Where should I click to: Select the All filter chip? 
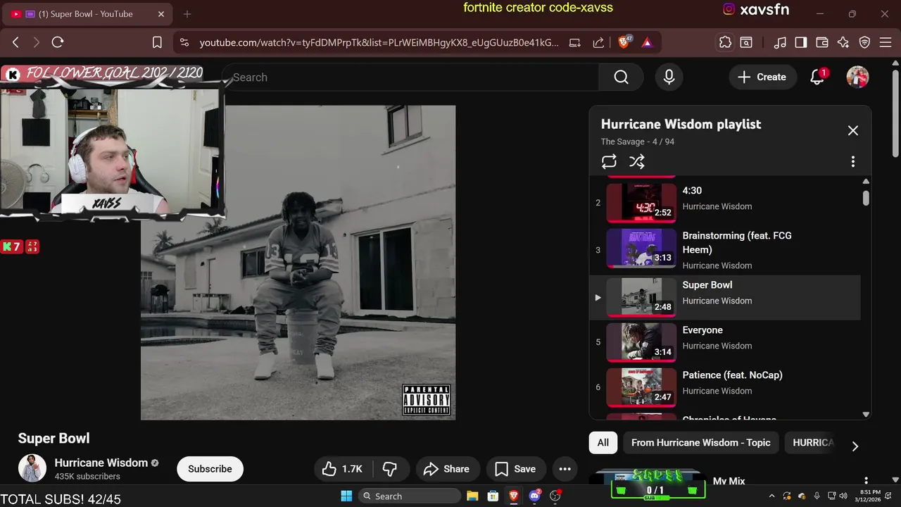[x=603, y=443]
